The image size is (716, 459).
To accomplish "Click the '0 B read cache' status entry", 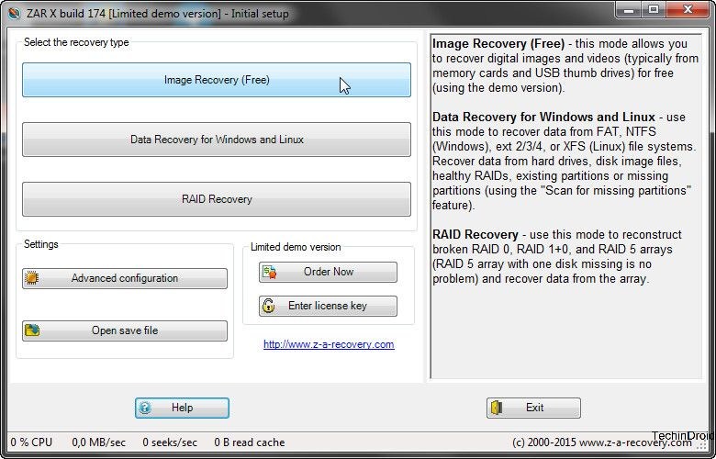I will (x=250, y=442).
